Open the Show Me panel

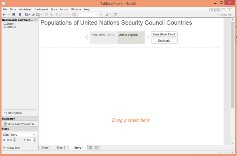224,15
